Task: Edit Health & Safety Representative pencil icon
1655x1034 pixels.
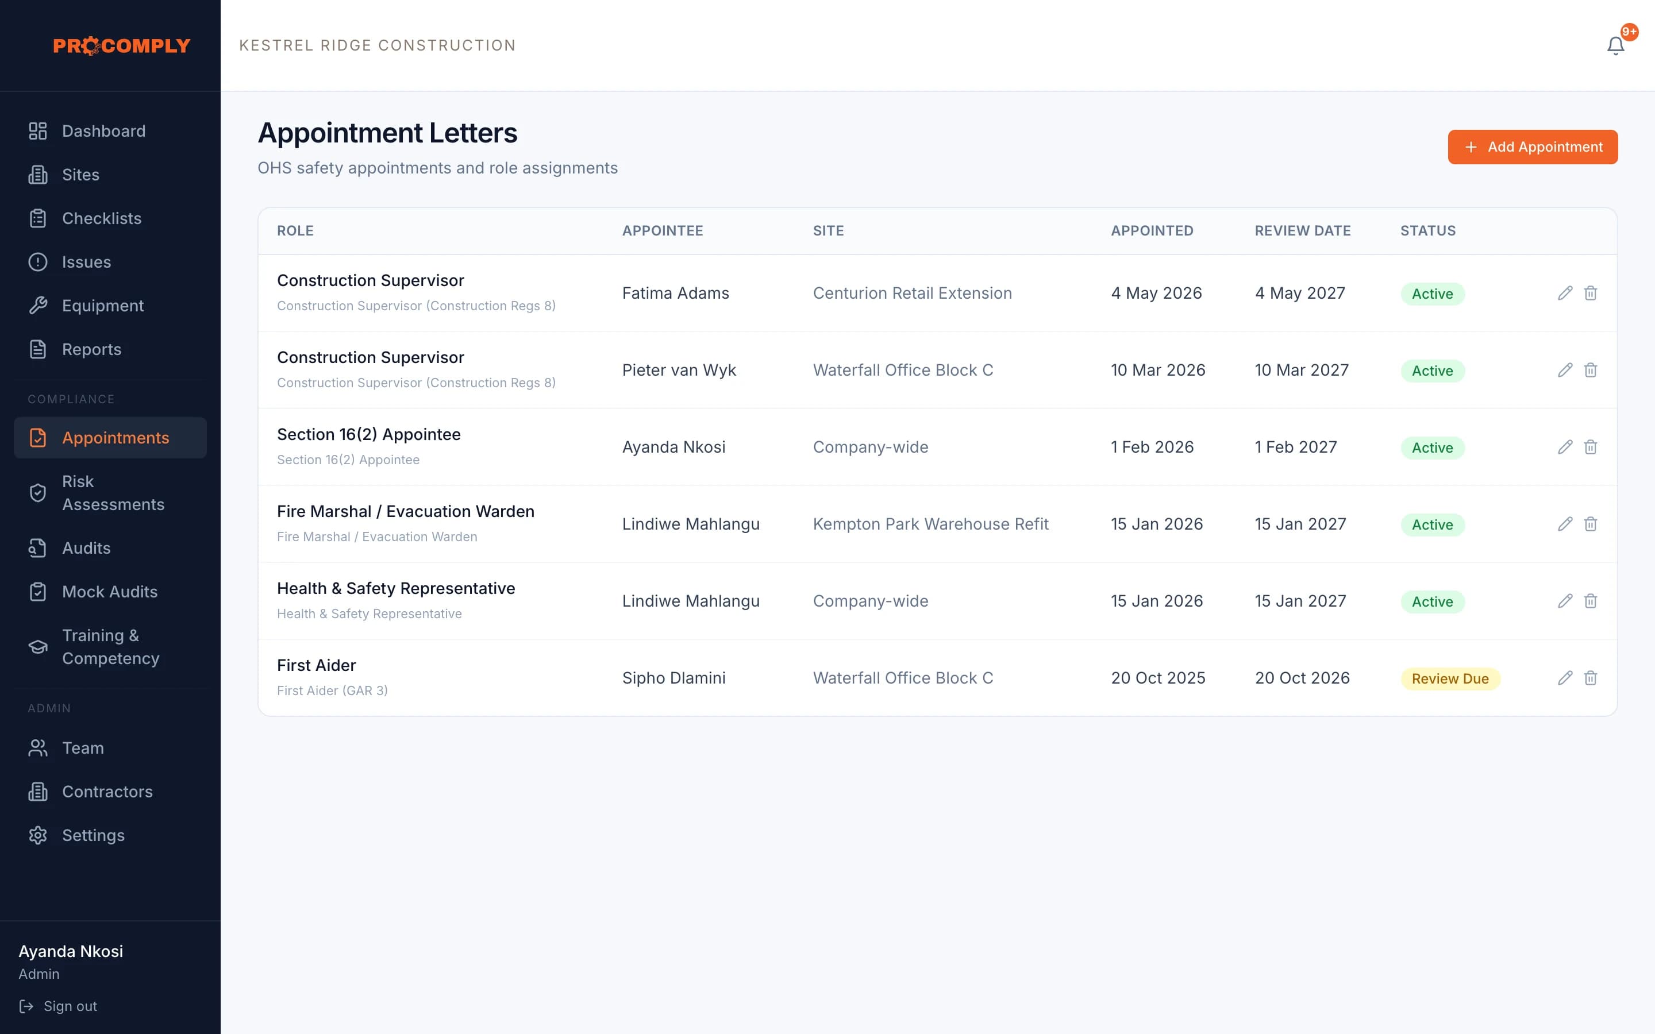Action: (x=1565, y=601)
